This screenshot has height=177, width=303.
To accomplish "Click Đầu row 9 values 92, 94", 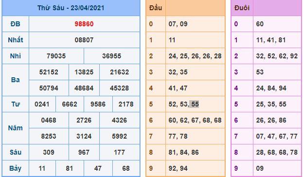I will [178, 168].
